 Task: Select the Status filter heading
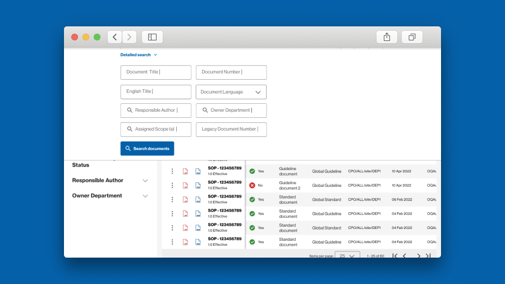click(80, 165)
